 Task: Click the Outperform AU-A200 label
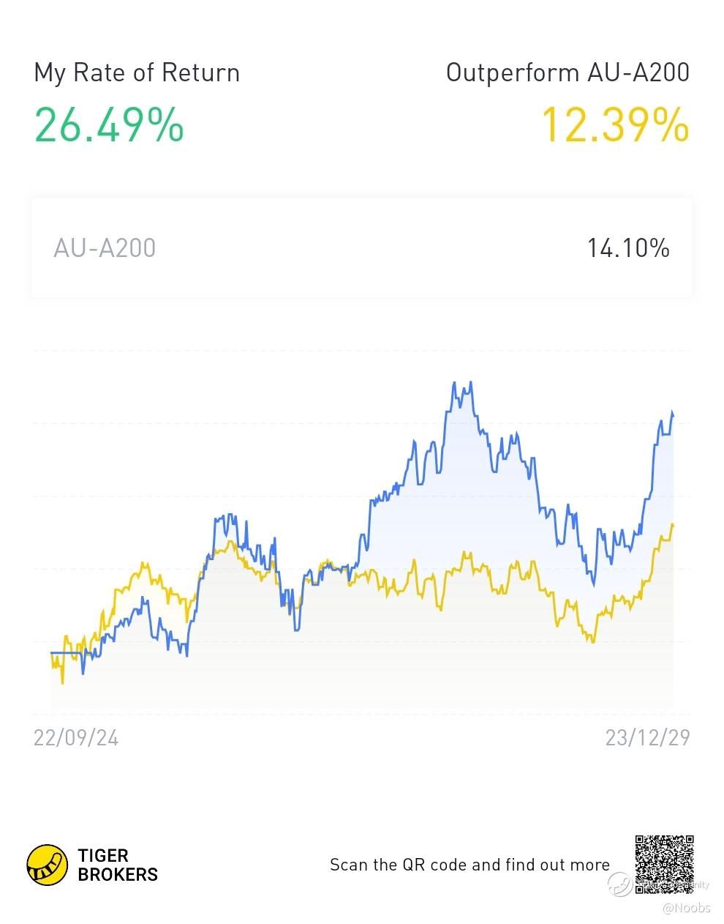[567, 72]
